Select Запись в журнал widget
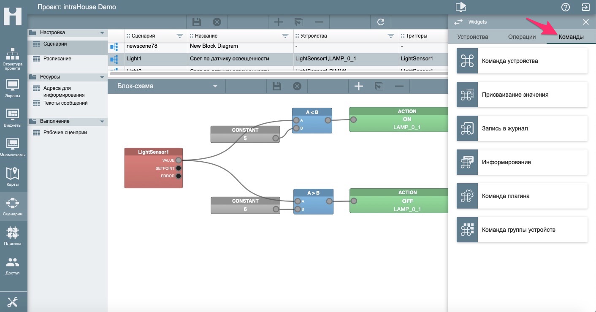Image resolution: width=596 pixels, height=312 pixels. click(522, 128)
